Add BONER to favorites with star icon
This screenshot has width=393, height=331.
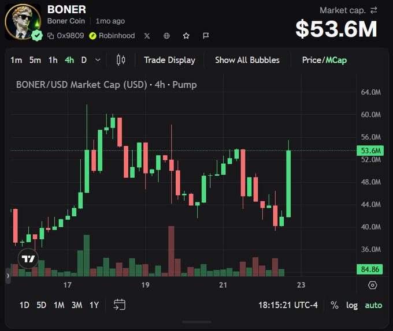click(x=186, y=36)
